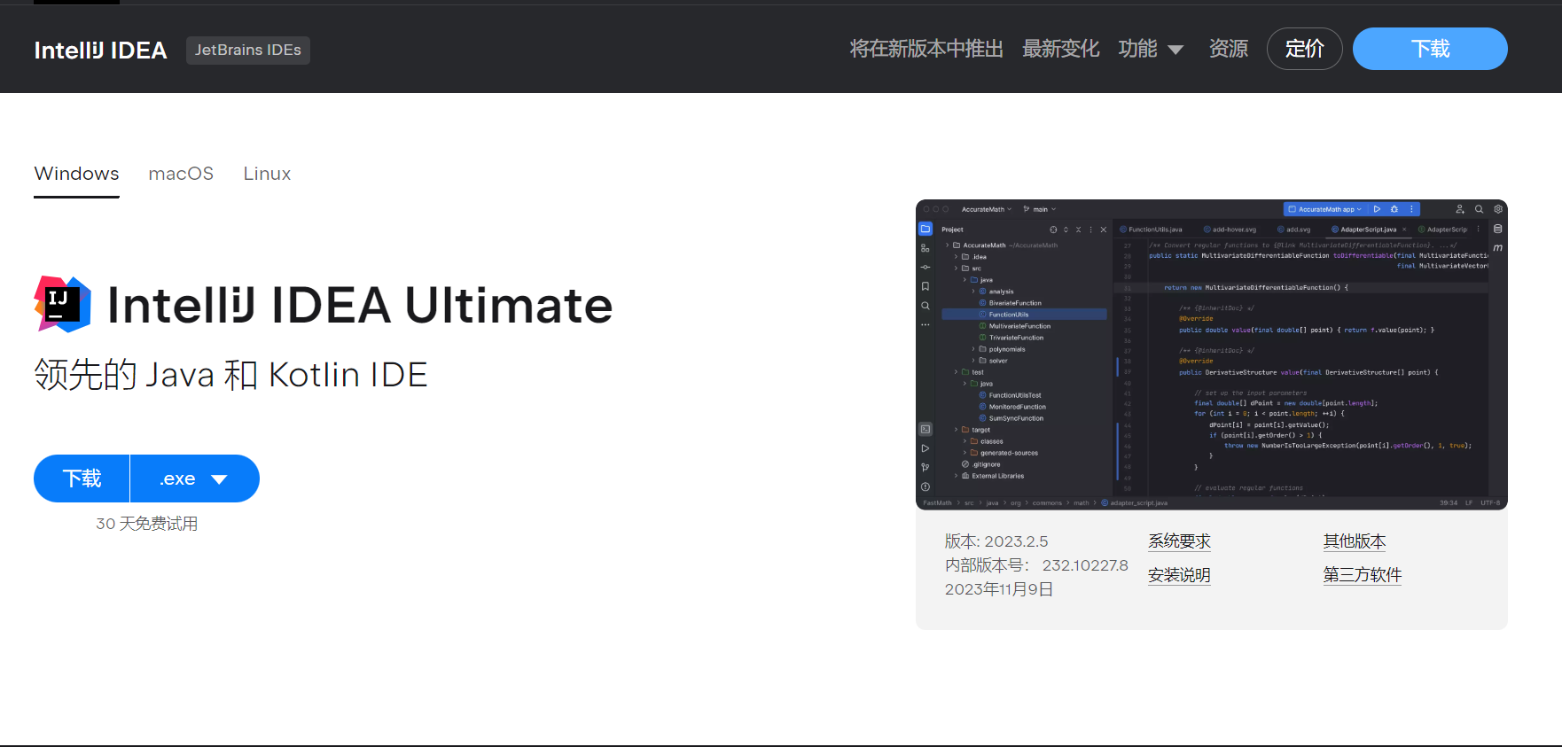1562x747 pixels.
Task: Click the 版本: 2023.2.5 text
Action: tap(996, 541)
